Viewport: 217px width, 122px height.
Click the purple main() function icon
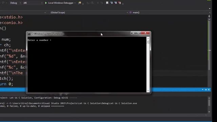click(131, 13)
